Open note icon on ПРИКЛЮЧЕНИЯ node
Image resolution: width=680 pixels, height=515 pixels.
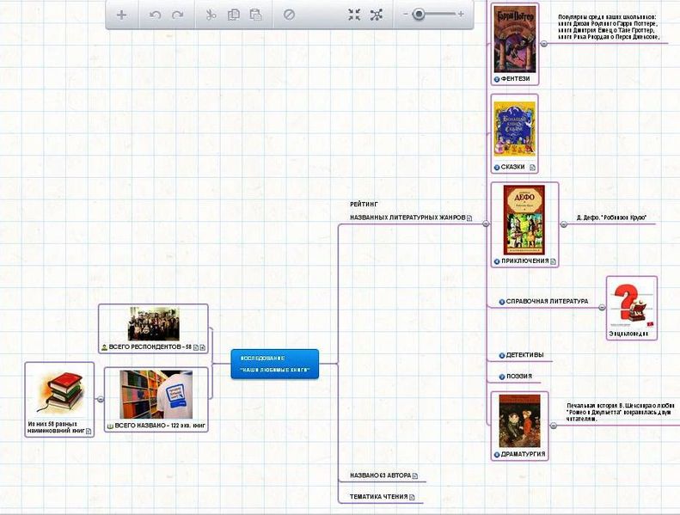(x=553, y=261)
